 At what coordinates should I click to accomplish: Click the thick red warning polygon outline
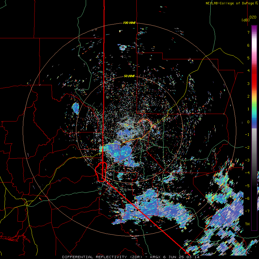(x=101, y=172)
